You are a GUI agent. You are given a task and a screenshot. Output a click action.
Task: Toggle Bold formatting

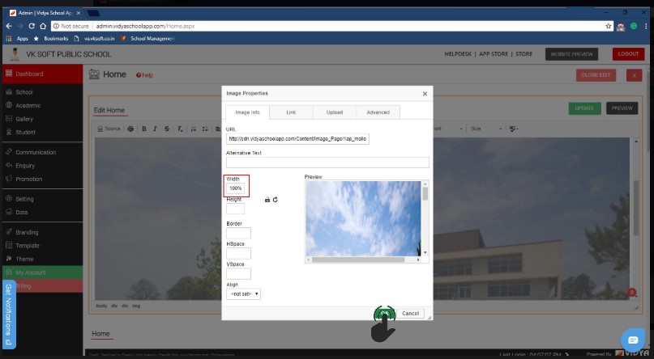click(144, 129)
